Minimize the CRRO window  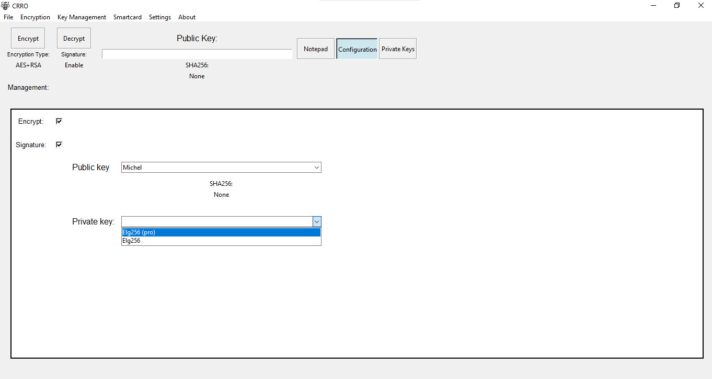[653, 5]
